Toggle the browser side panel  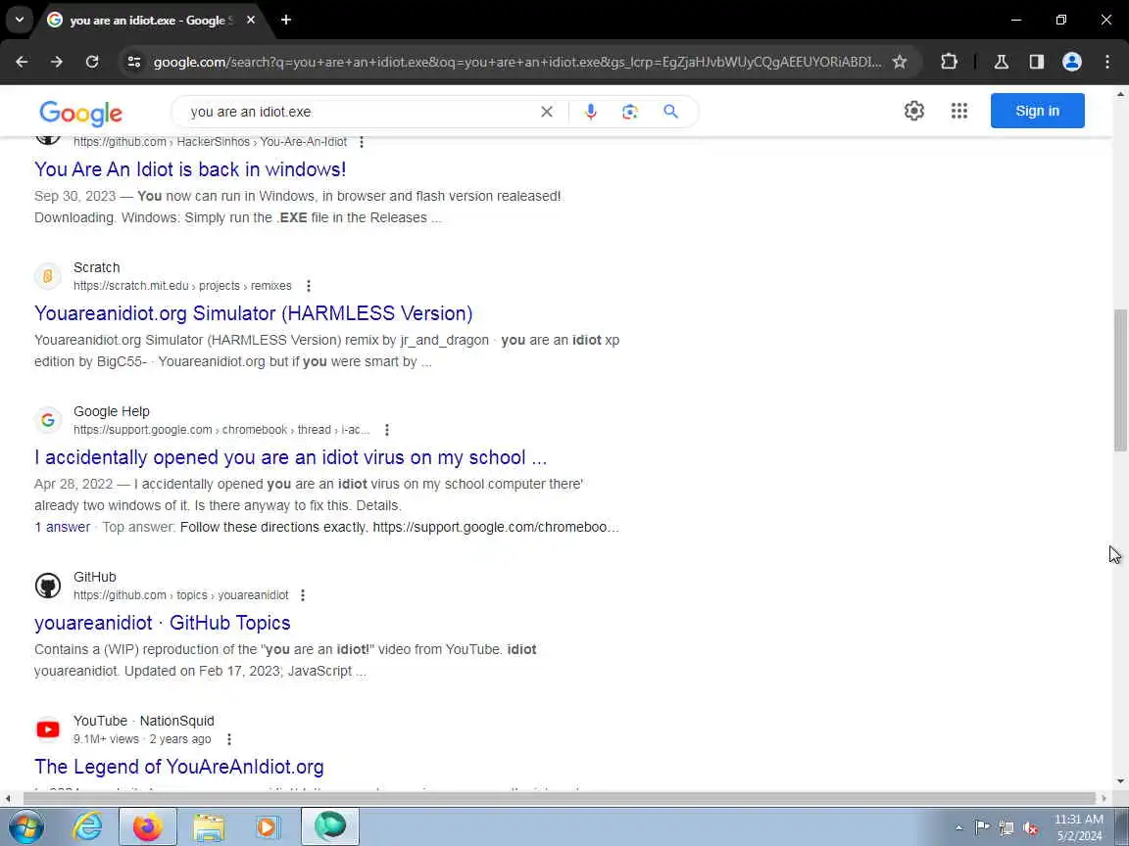(x=1036, y=62)
